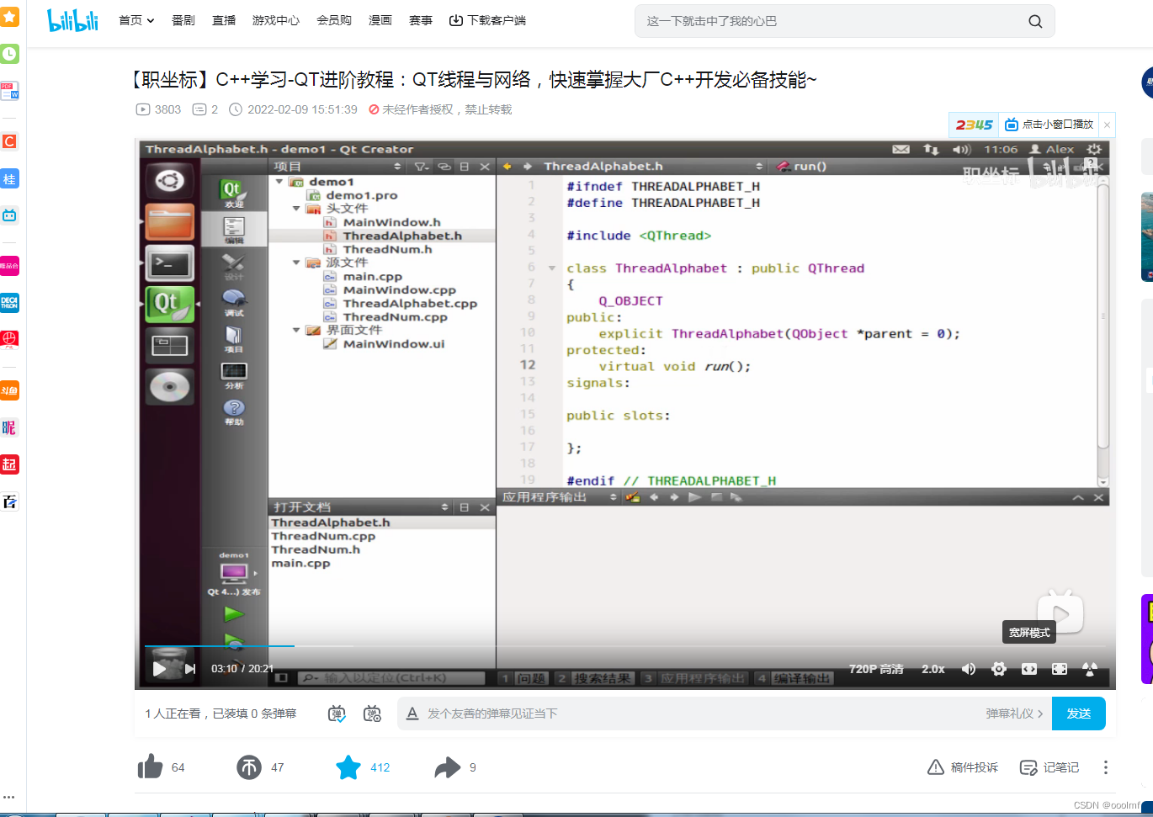Select ThreadNum.cpp in open documents
Image resolution: width=1153 pixels, height=817 pixels.
(324, 536)
